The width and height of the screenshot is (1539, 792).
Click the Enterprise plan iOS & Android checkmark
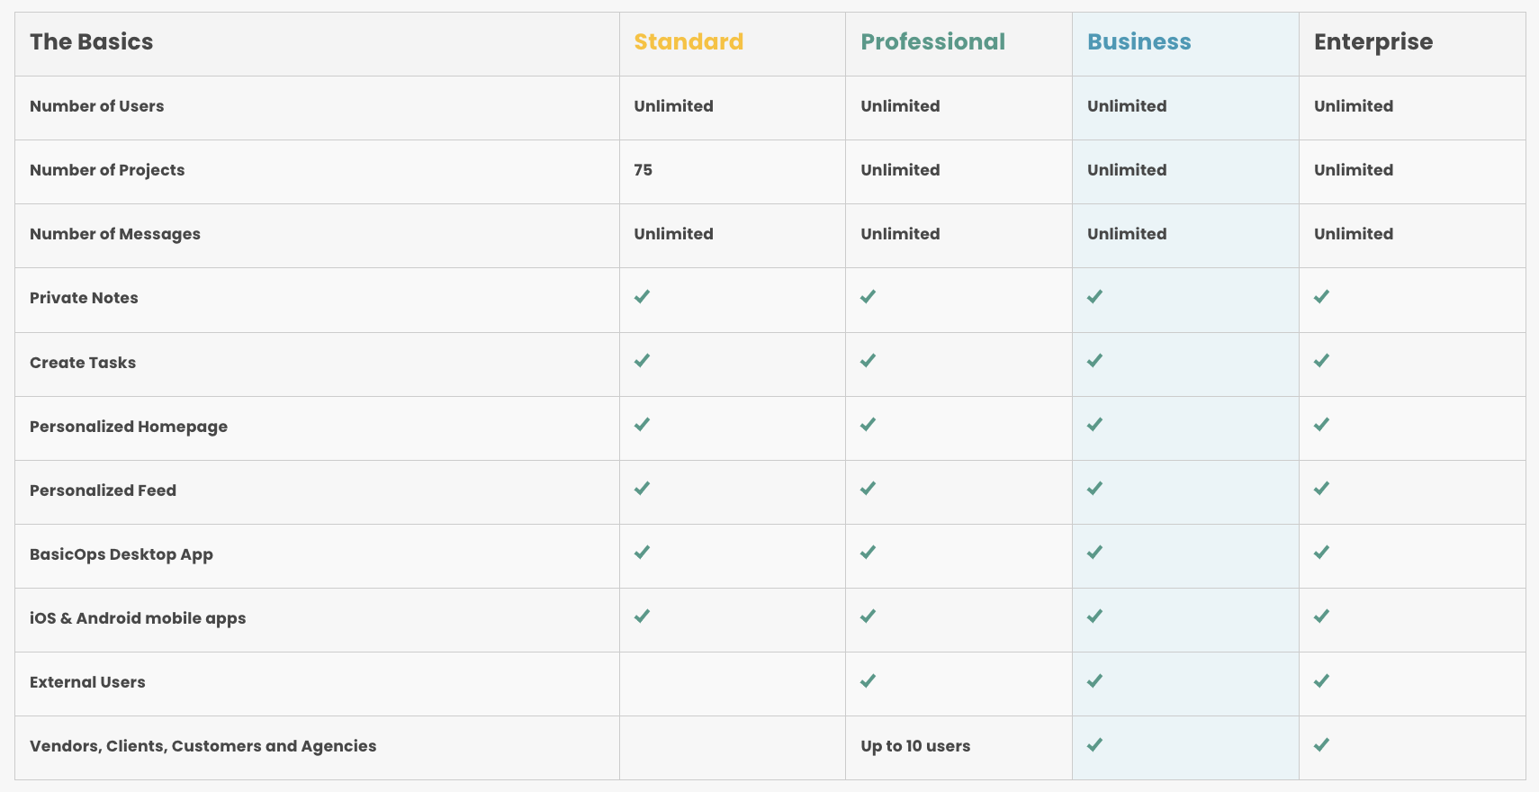[1321, 616]
